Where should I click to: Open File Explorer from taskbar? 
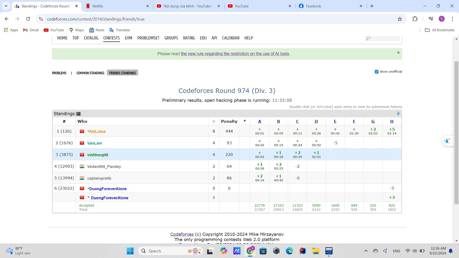pyautogui.click(x=316, y=251)
